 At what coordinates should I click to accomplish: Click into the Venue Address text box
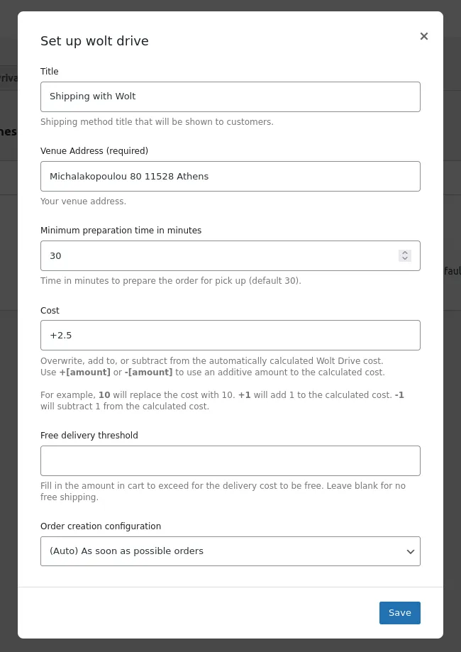click(x=230, y=177)
